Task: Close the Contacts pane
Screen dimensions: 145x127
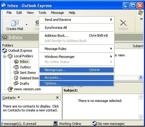Action: [57, 98]
